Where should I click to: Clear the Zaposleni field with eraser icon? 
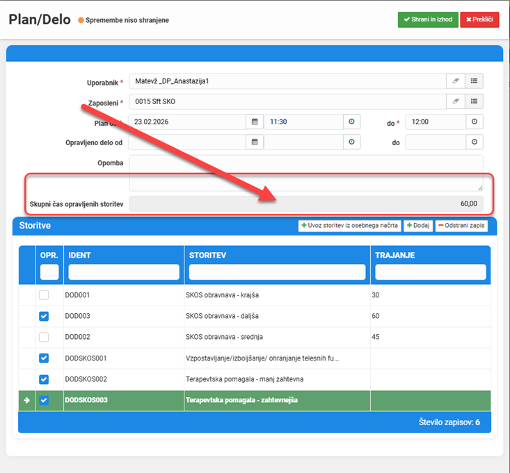click(455, 101)
